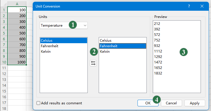Screen dimensions: 211x111
Task: Select row header 17 in the spreadsheet
Action: (4, 103)
